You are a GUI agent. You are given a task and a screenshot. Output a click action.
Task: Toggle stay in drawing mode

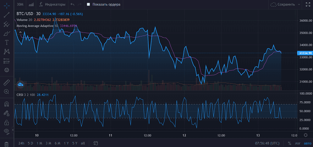pos(7,113)
